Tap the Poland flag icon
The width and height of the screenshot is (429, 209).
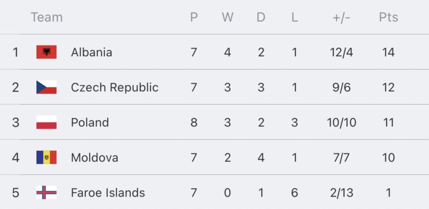tap(47, 122)
